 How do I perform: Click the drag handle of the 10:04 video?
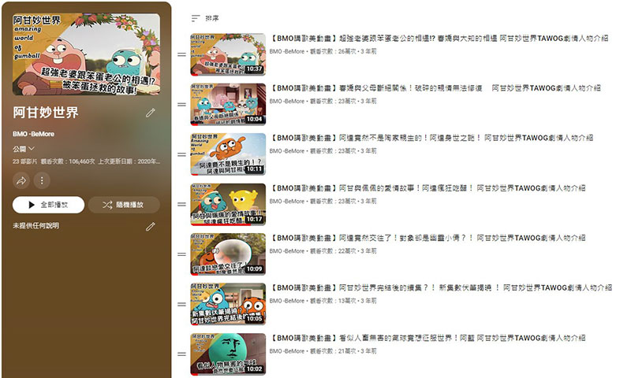tap(182, 105)
